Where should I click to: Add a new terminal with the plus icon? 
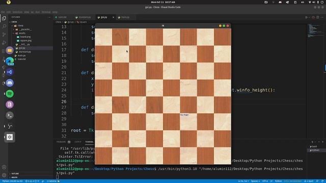tap(312, 142)
